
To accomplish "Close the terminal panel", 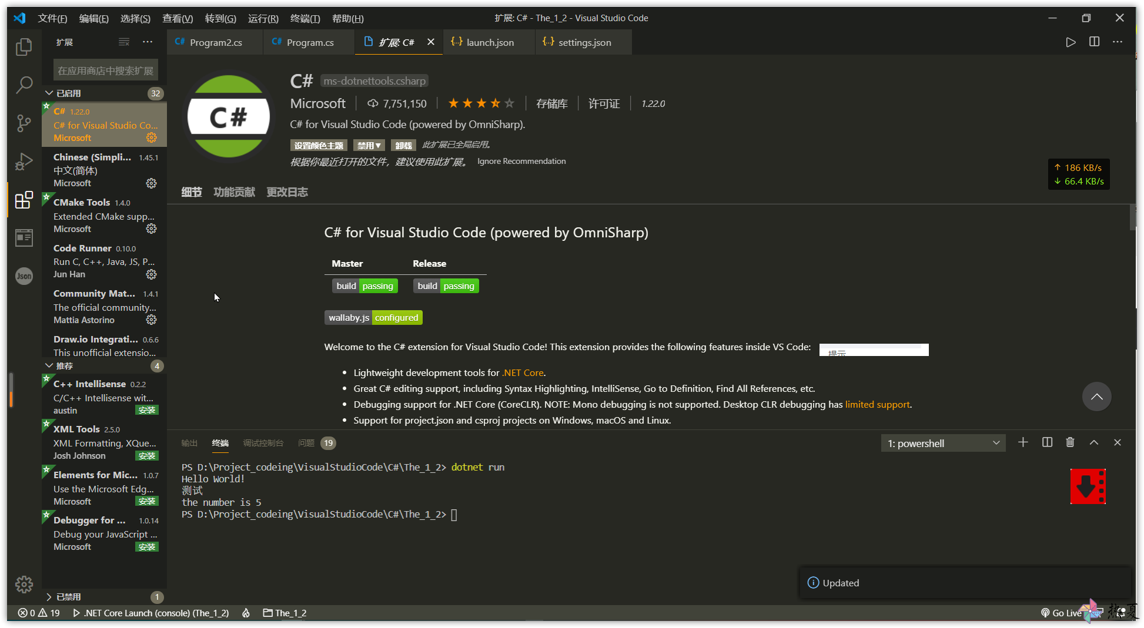I will tap(1117, 442).
